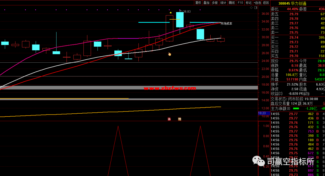325x176 pixels.
Task: Click the 内盘 label in quote panel
Action: 303,79
